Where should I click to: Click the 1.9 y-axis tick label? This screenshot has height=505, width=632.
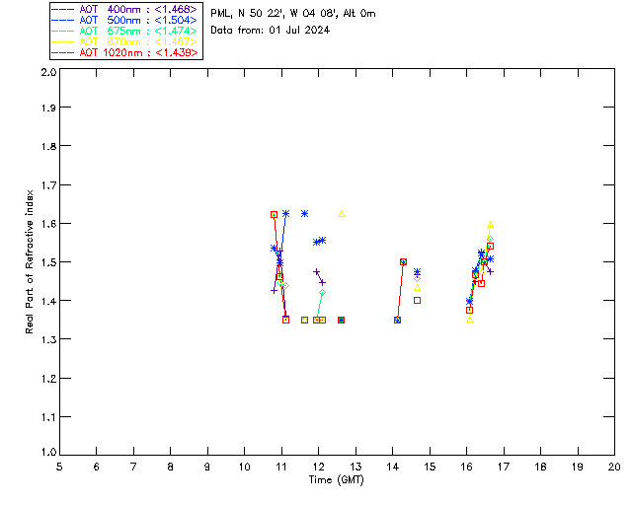point(48,108)
